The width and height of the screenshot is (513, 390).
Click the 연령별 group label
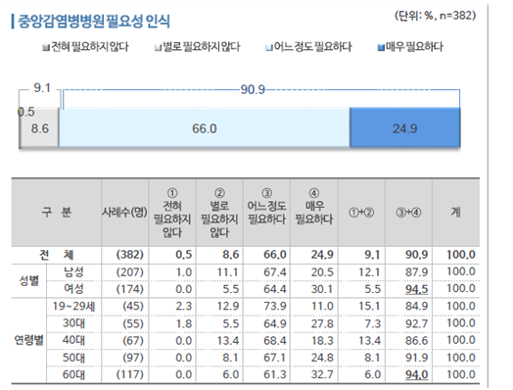[x=28, y=340]
